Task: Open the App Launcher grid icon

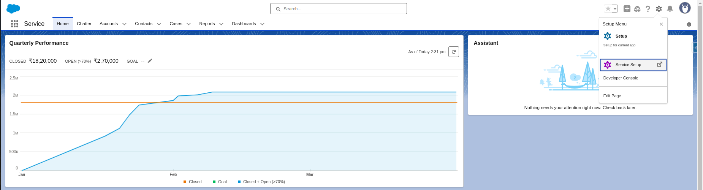Action: [14, 24]
